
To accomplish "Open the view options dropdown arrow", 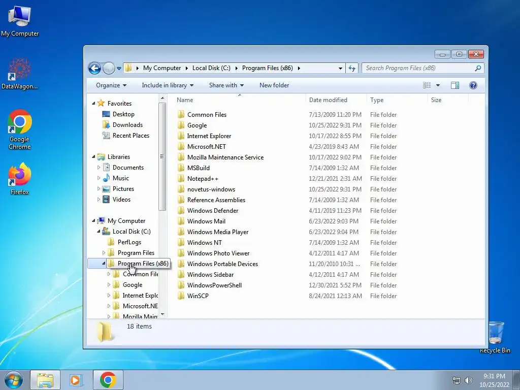I will click(x=438, y=85).
